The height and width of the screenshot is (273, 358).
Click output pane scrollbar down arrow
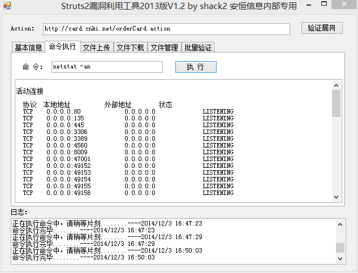[x=336, y=197]
